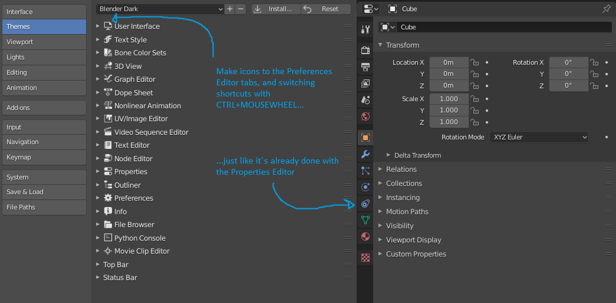Open the Output properties tab (printer icon)
This screenshot has height=303, width=616.
[x=365, y=66]
